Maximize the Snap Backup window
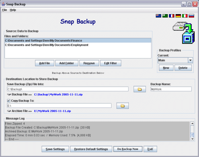199x157 pixels. coord(189,4)
